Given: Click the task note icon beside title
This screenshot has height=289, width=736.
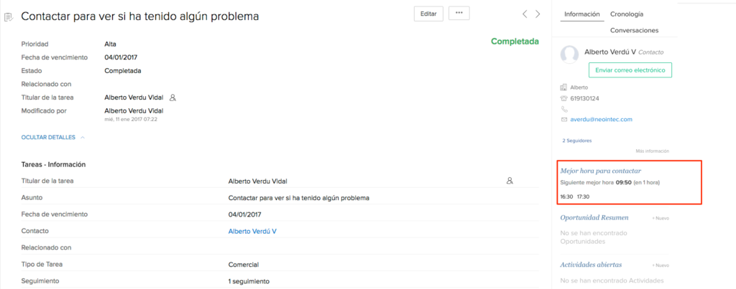Looking at the screenshot, I should tap(8, 17).
